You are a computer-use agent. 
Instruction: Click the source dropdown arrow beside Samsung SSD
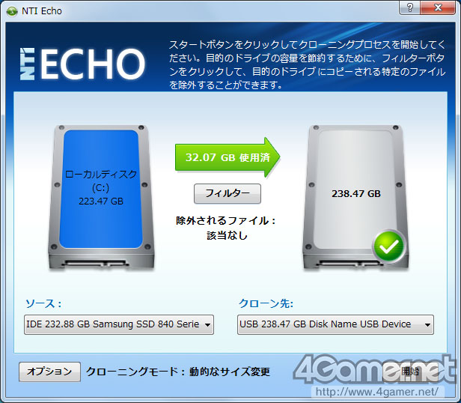(x=207, y=325)
